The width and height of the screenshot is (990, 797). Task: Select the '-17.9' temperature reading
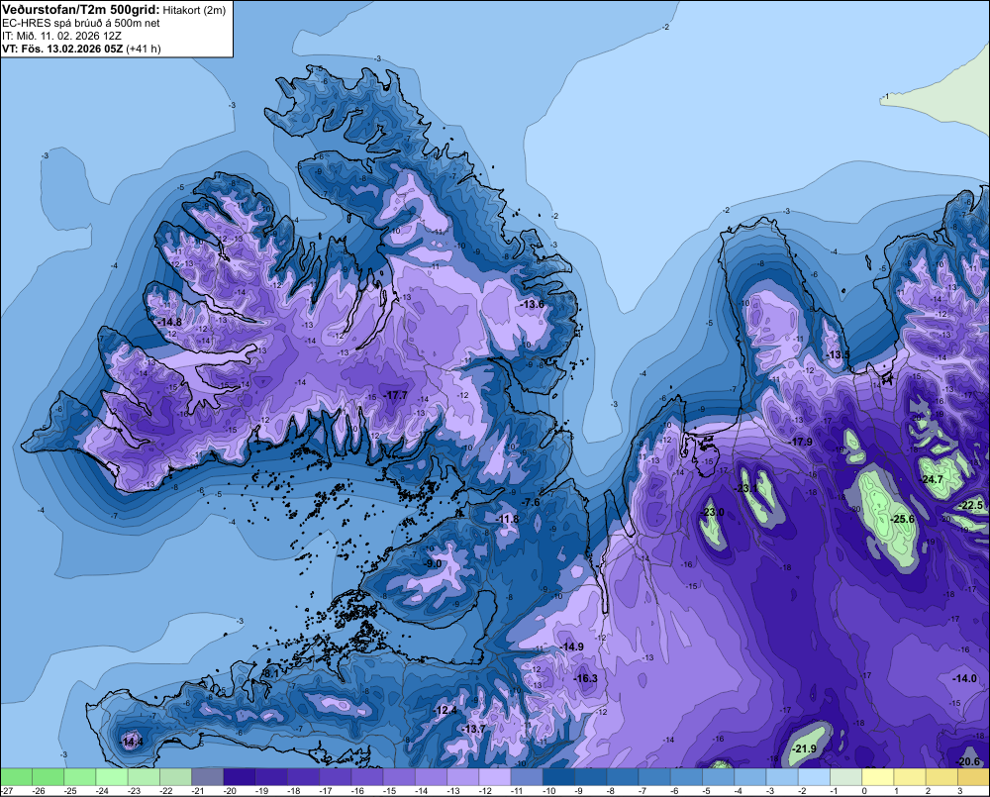(801, 442)
